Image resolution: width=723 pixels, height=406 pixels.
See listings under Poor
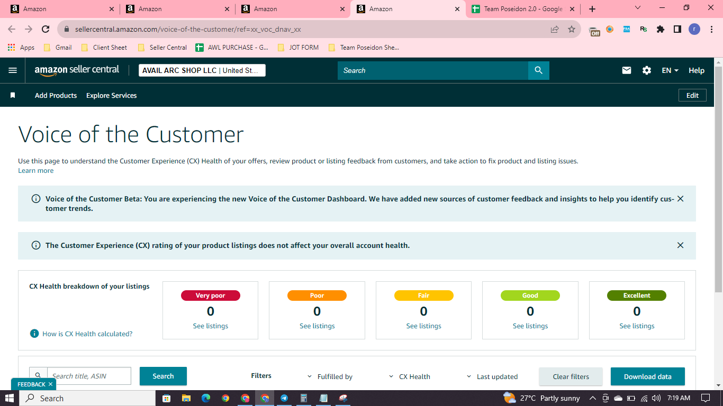[x=317, y=326]
